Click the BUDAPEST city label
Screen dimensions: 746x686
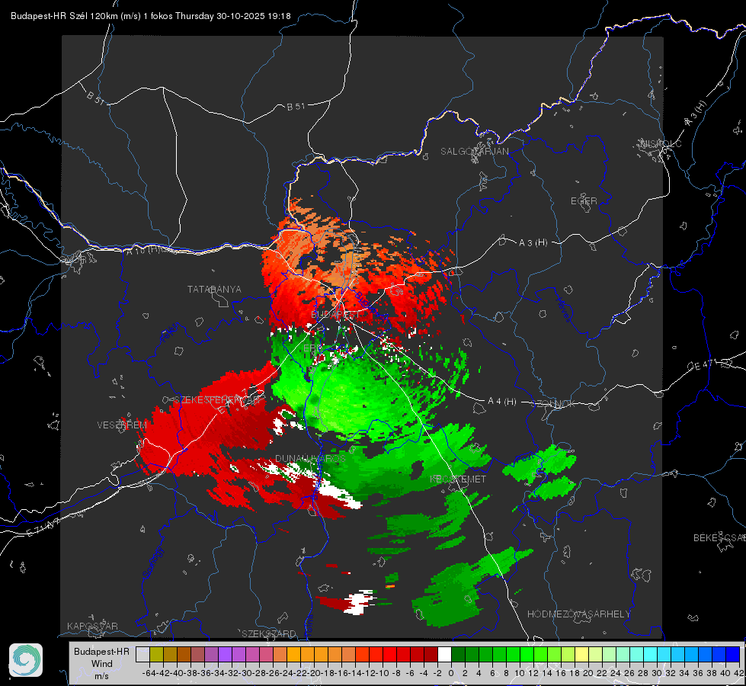[x=335, y=315]
